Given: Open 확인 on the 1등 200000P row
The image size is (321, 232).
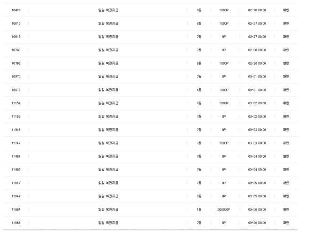Looking at the screenshot, I should (x=286, y=210).
